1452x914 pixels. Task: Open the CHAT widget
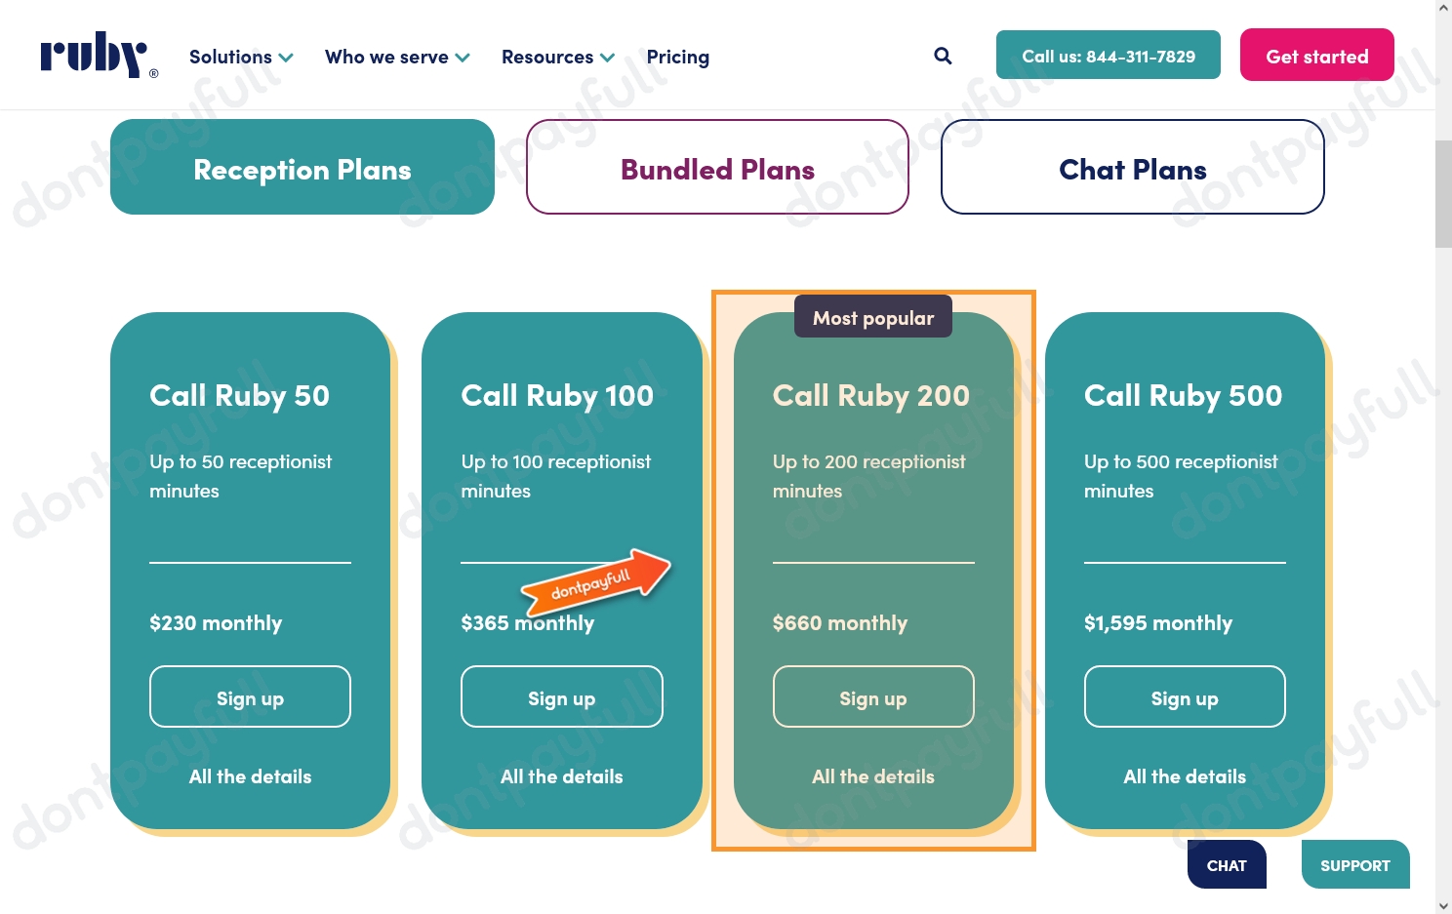[1226, 864]
